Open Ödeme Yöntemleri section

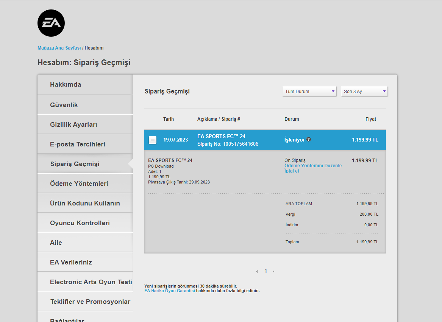click(x=85, y=184)
